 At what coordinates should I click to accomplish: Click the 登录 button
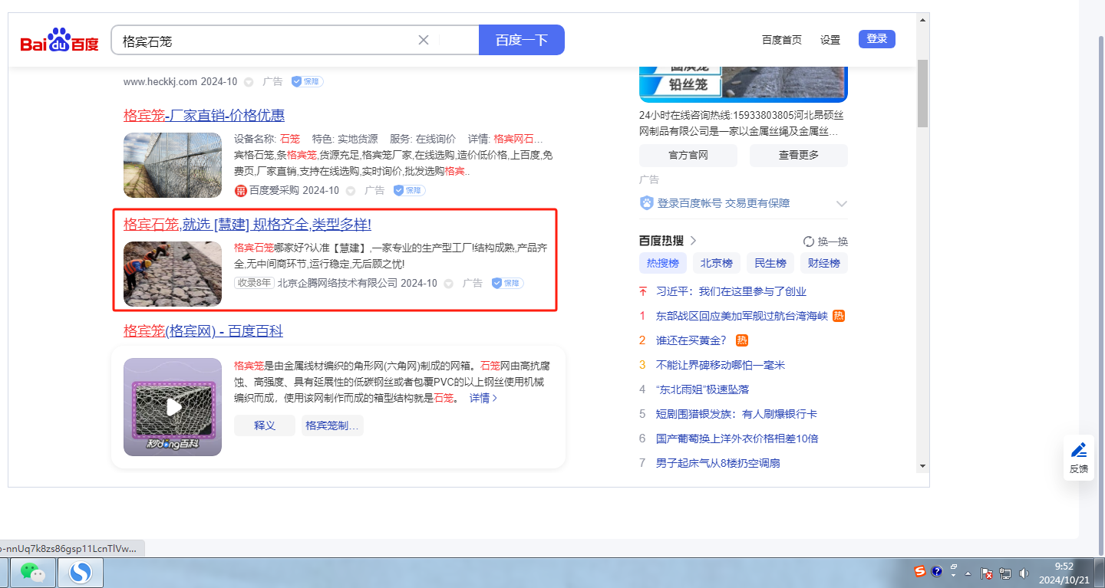coord(877,39)
